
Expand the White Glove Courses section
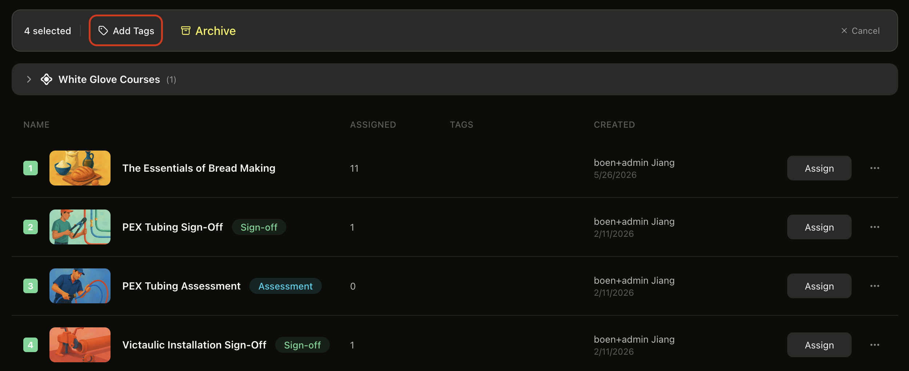29,79
